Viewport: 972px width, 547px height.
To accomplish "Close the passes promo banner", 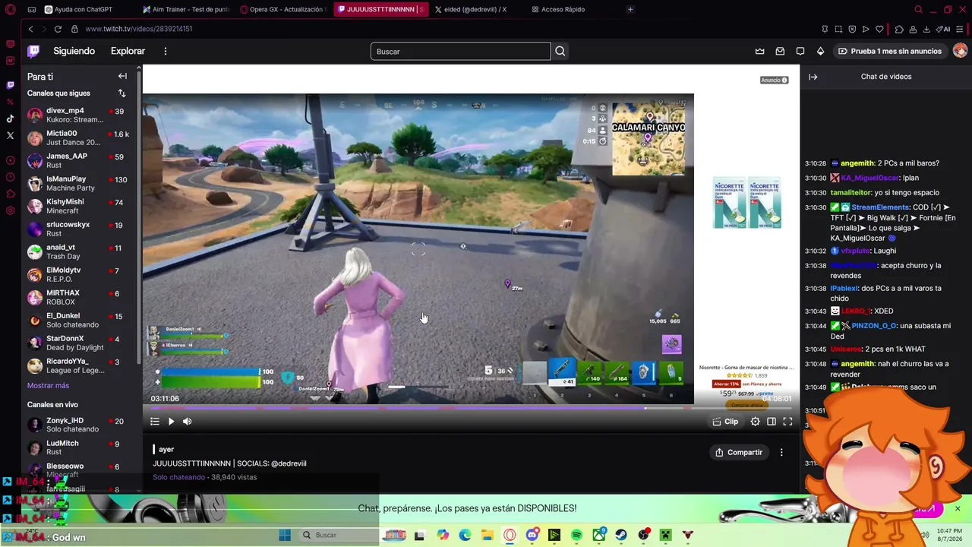I will [958, 508].
